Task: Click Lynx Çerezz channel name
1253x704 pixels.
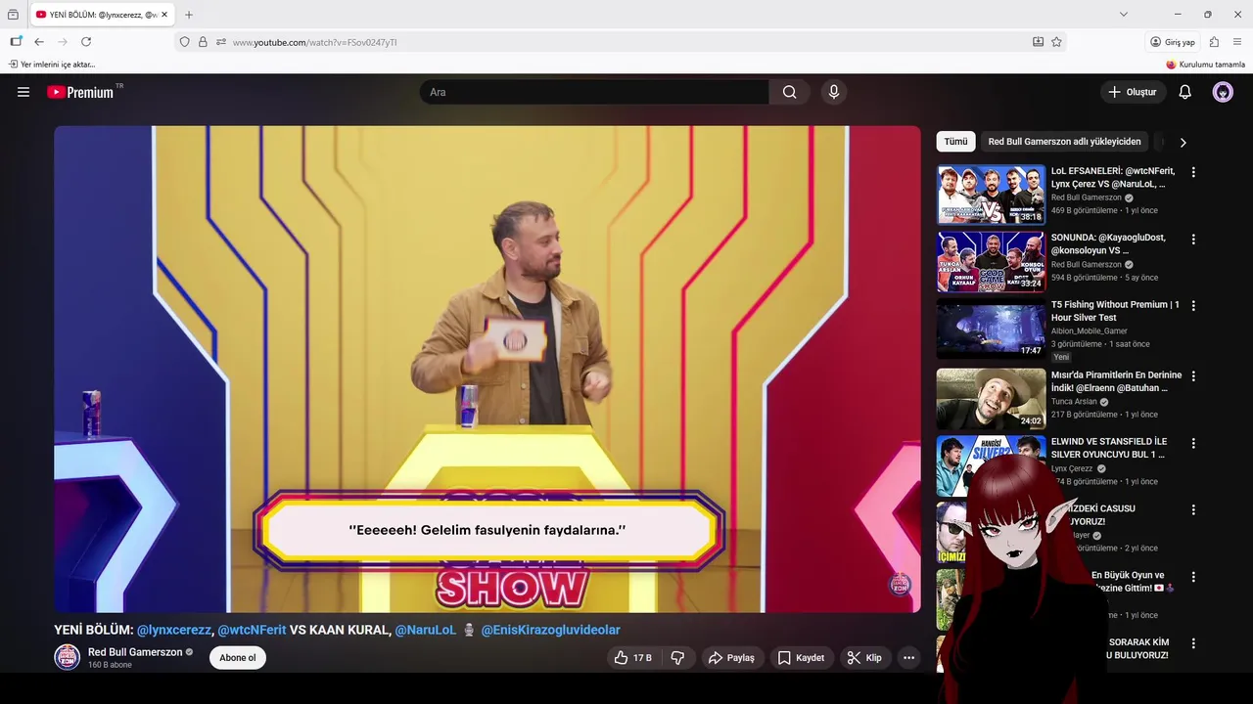Action: point(1072,468)
